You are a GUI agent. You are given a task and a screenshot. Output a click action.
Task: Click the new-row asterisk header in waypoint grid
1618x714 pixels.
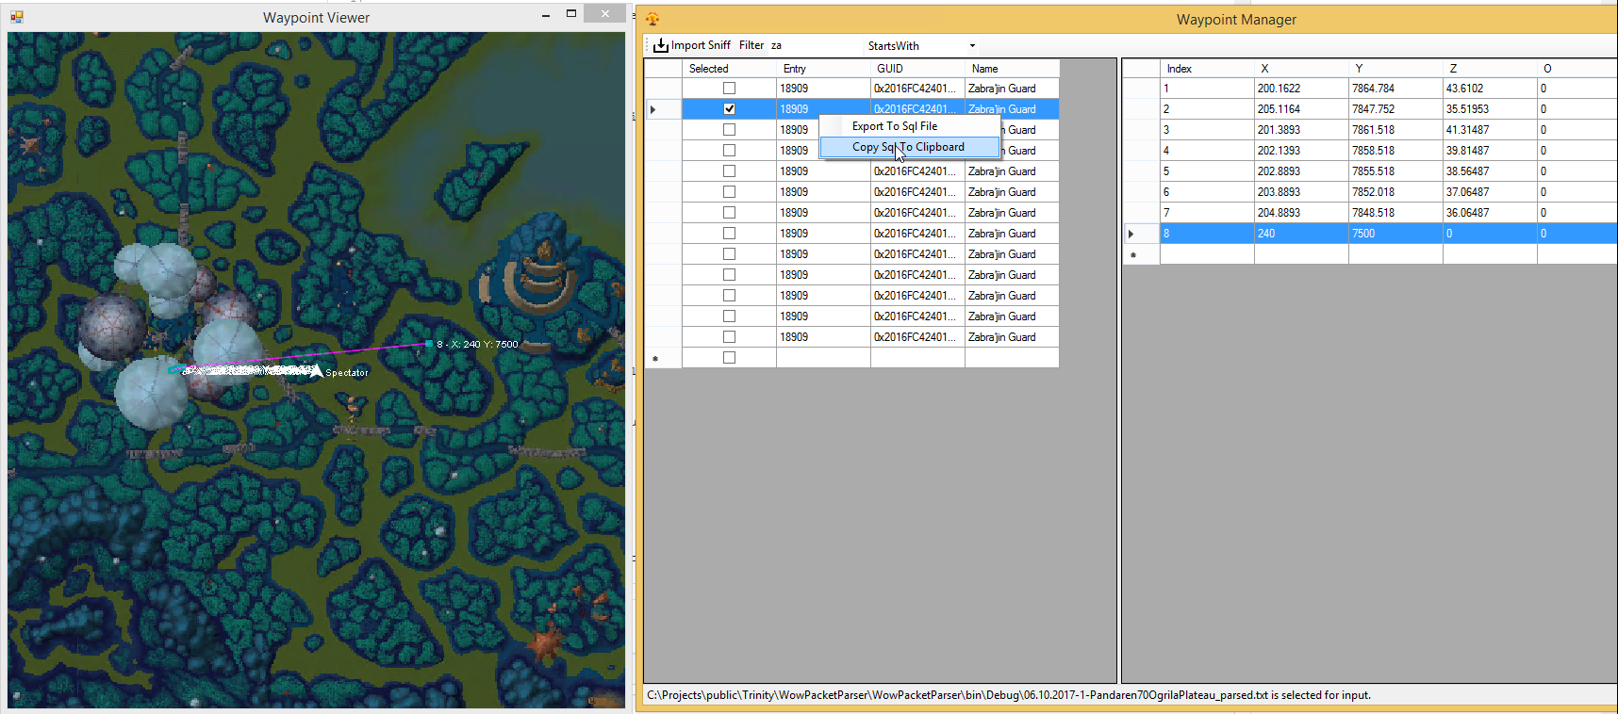pyautogui.click(x=1141, y=254)
